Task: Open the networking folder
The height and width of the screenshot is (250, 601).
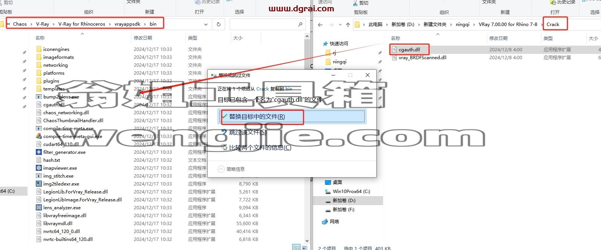Action: (x=55, y=65)
